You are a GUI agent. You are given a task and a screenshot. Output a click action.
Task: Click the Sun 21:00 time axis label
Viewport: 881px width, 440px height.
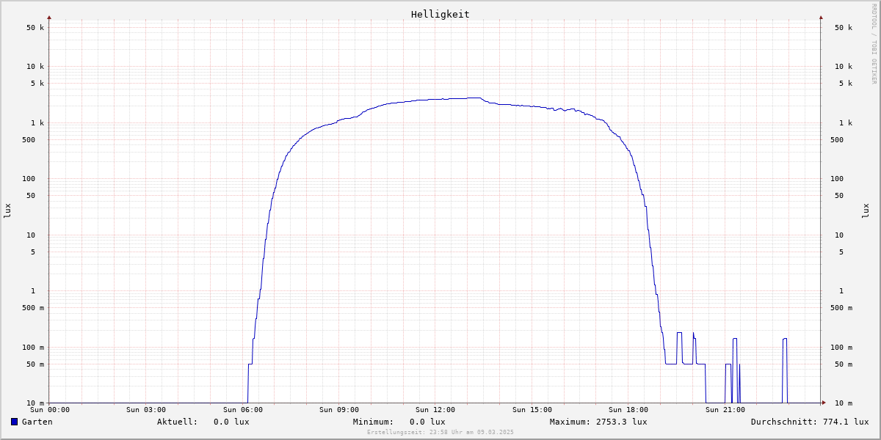tap(725, 410)
